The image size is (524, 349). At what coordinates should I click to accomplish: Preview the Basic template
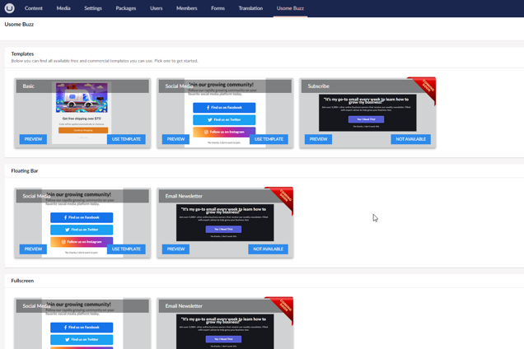point(33,139)
